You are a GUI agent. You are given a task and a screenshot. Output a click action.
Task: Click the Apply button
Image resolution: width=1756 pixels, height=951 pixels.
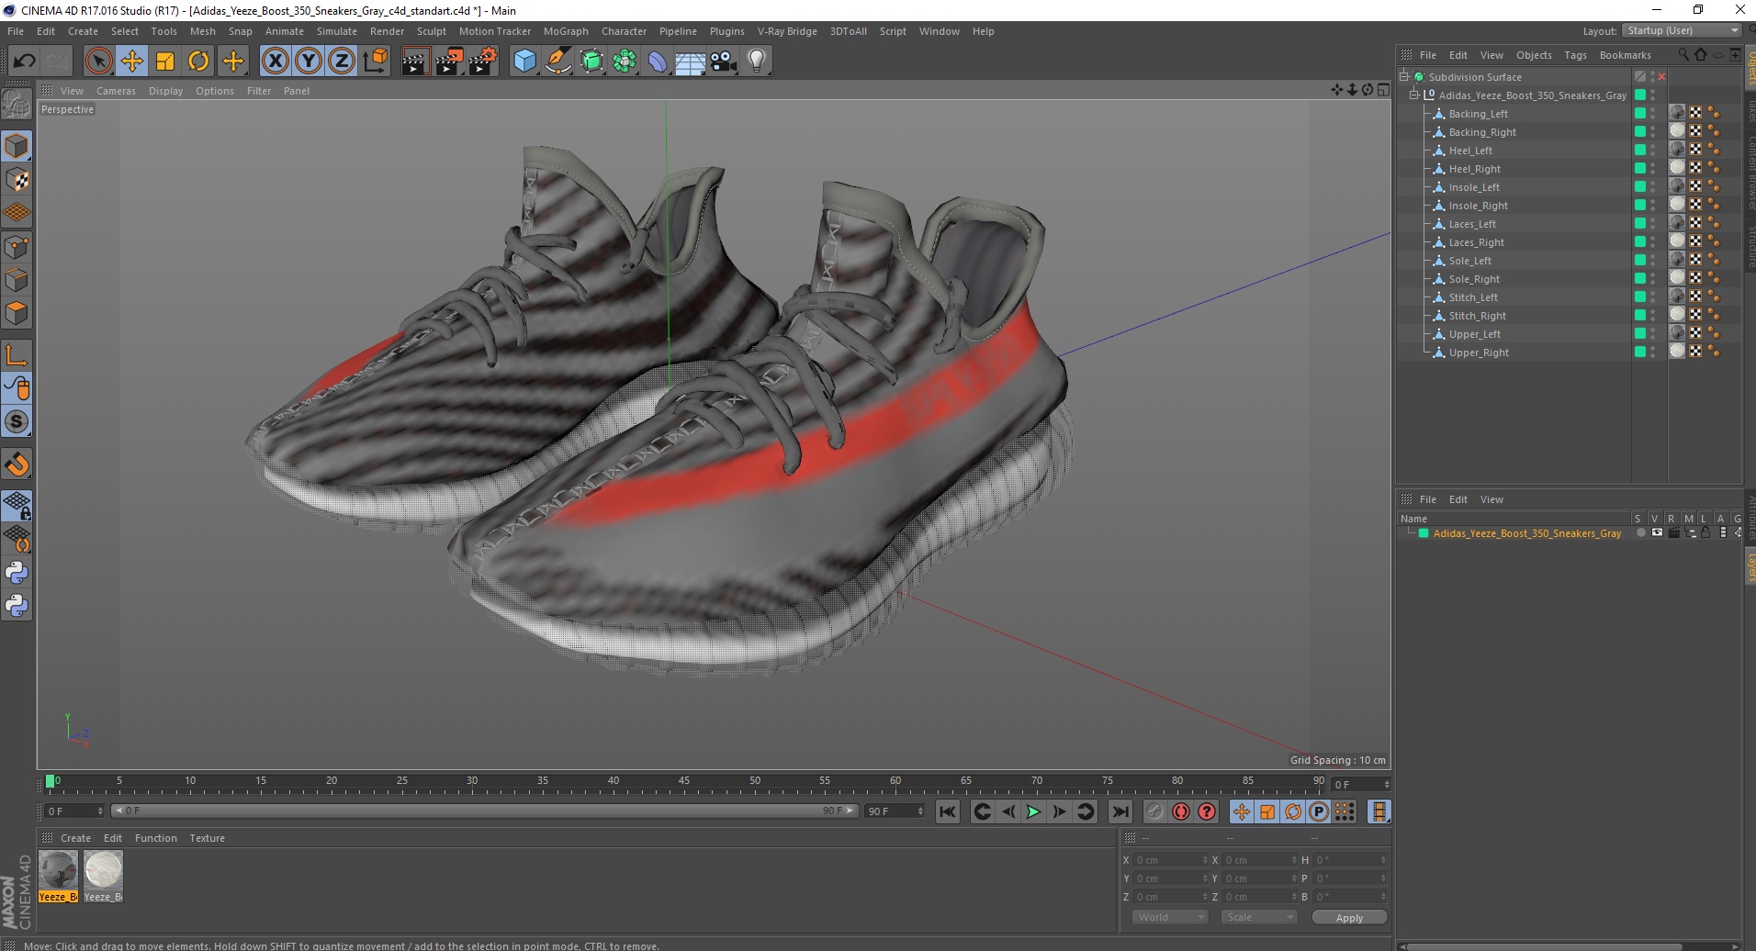point(1349,918)
